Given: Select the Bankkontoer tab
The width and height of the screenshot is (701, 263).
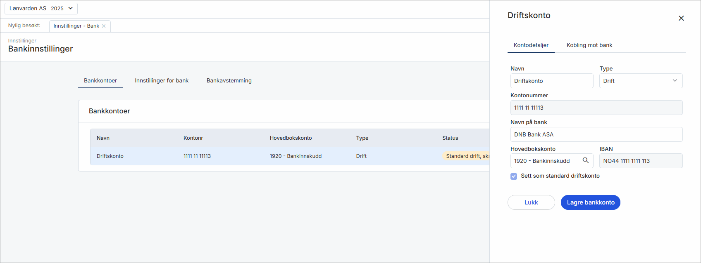Looking at the screenshot, I should pyautogui.click(x=100, y=80).
